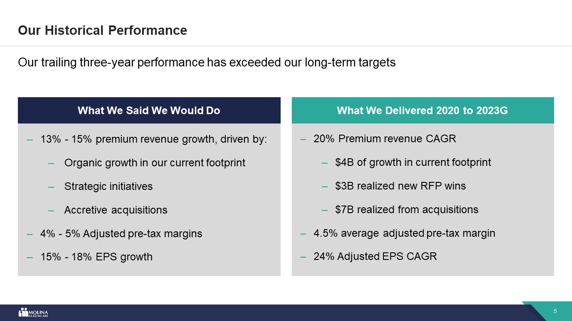This screenshot has width=572, height=321.
Task: Click the dash before "20% Premium revenue CAGR"
Action: pos(303,139)
